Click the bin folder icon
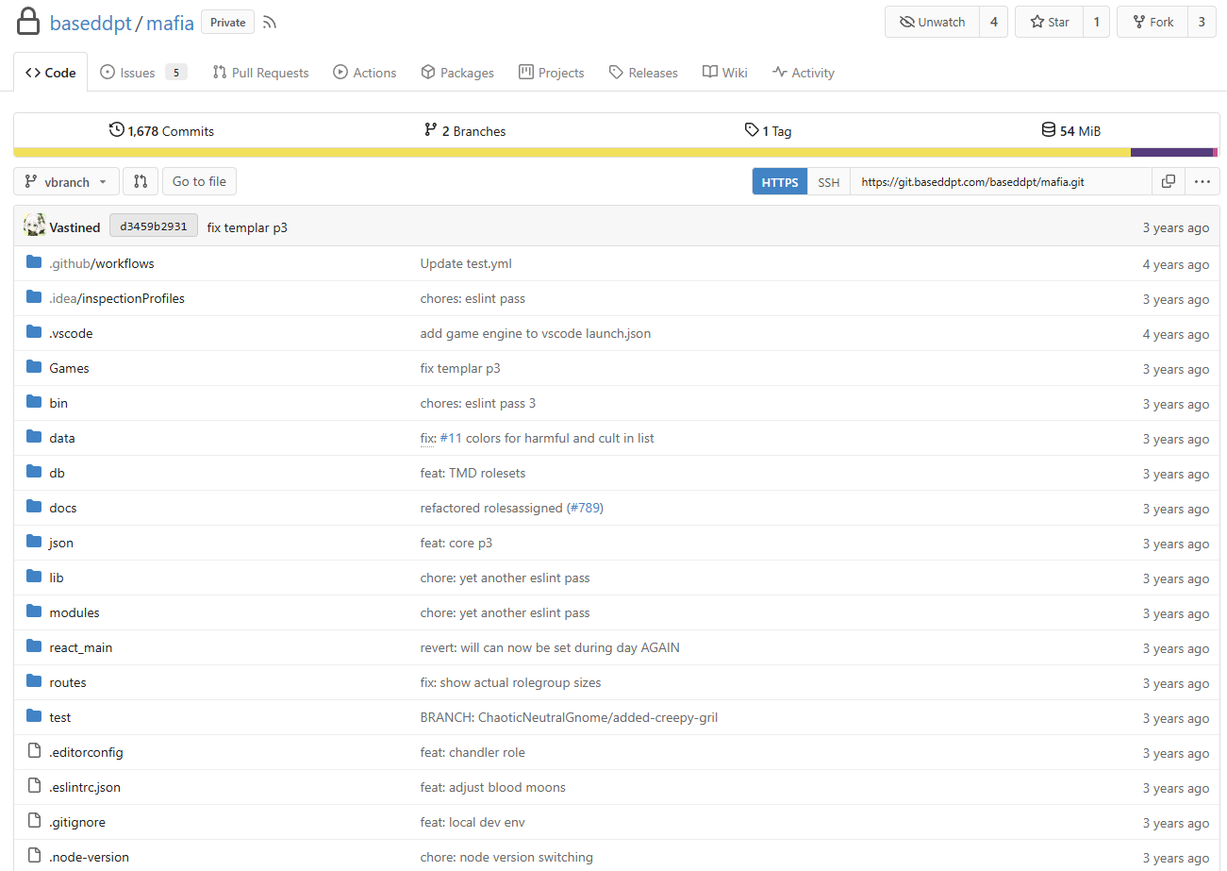1227x871 pixels. (35, 403)
